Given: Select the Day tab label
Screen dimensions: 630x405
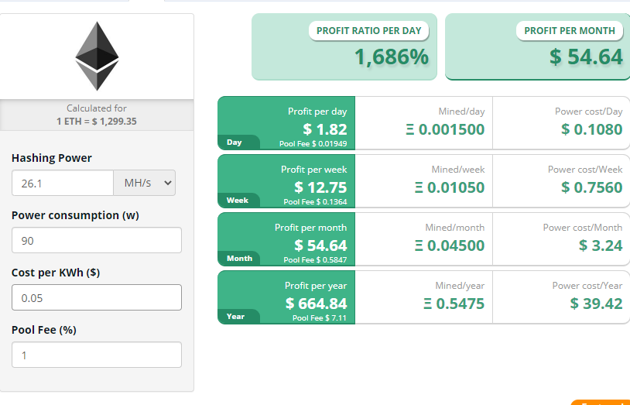Looking at the screenshot, I should [235, 142].
